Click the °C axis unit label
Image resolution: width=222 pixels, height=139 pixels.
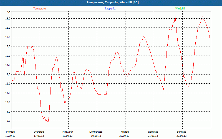(9, 13)
